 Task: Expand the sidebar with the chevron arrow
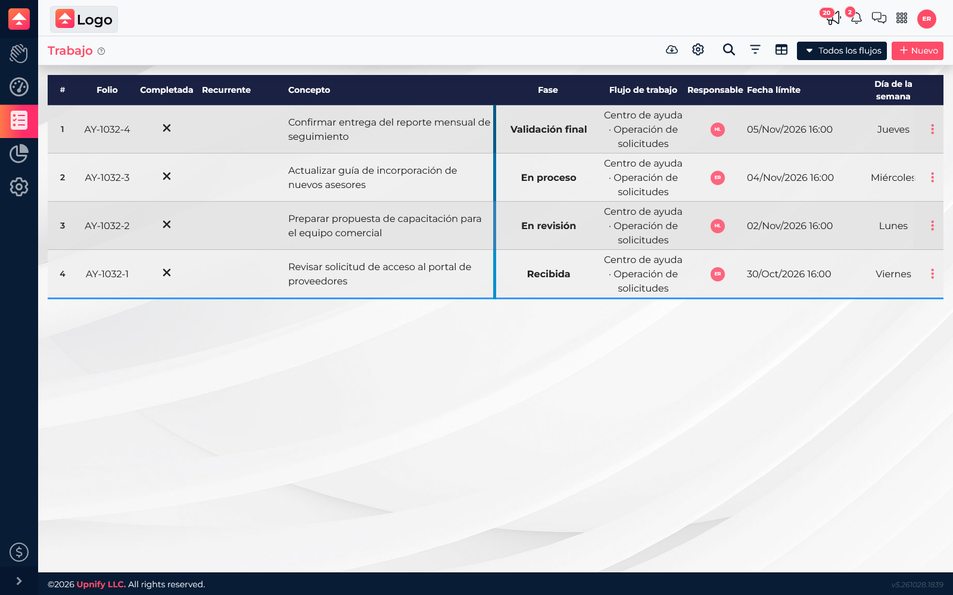coord(19,581)
